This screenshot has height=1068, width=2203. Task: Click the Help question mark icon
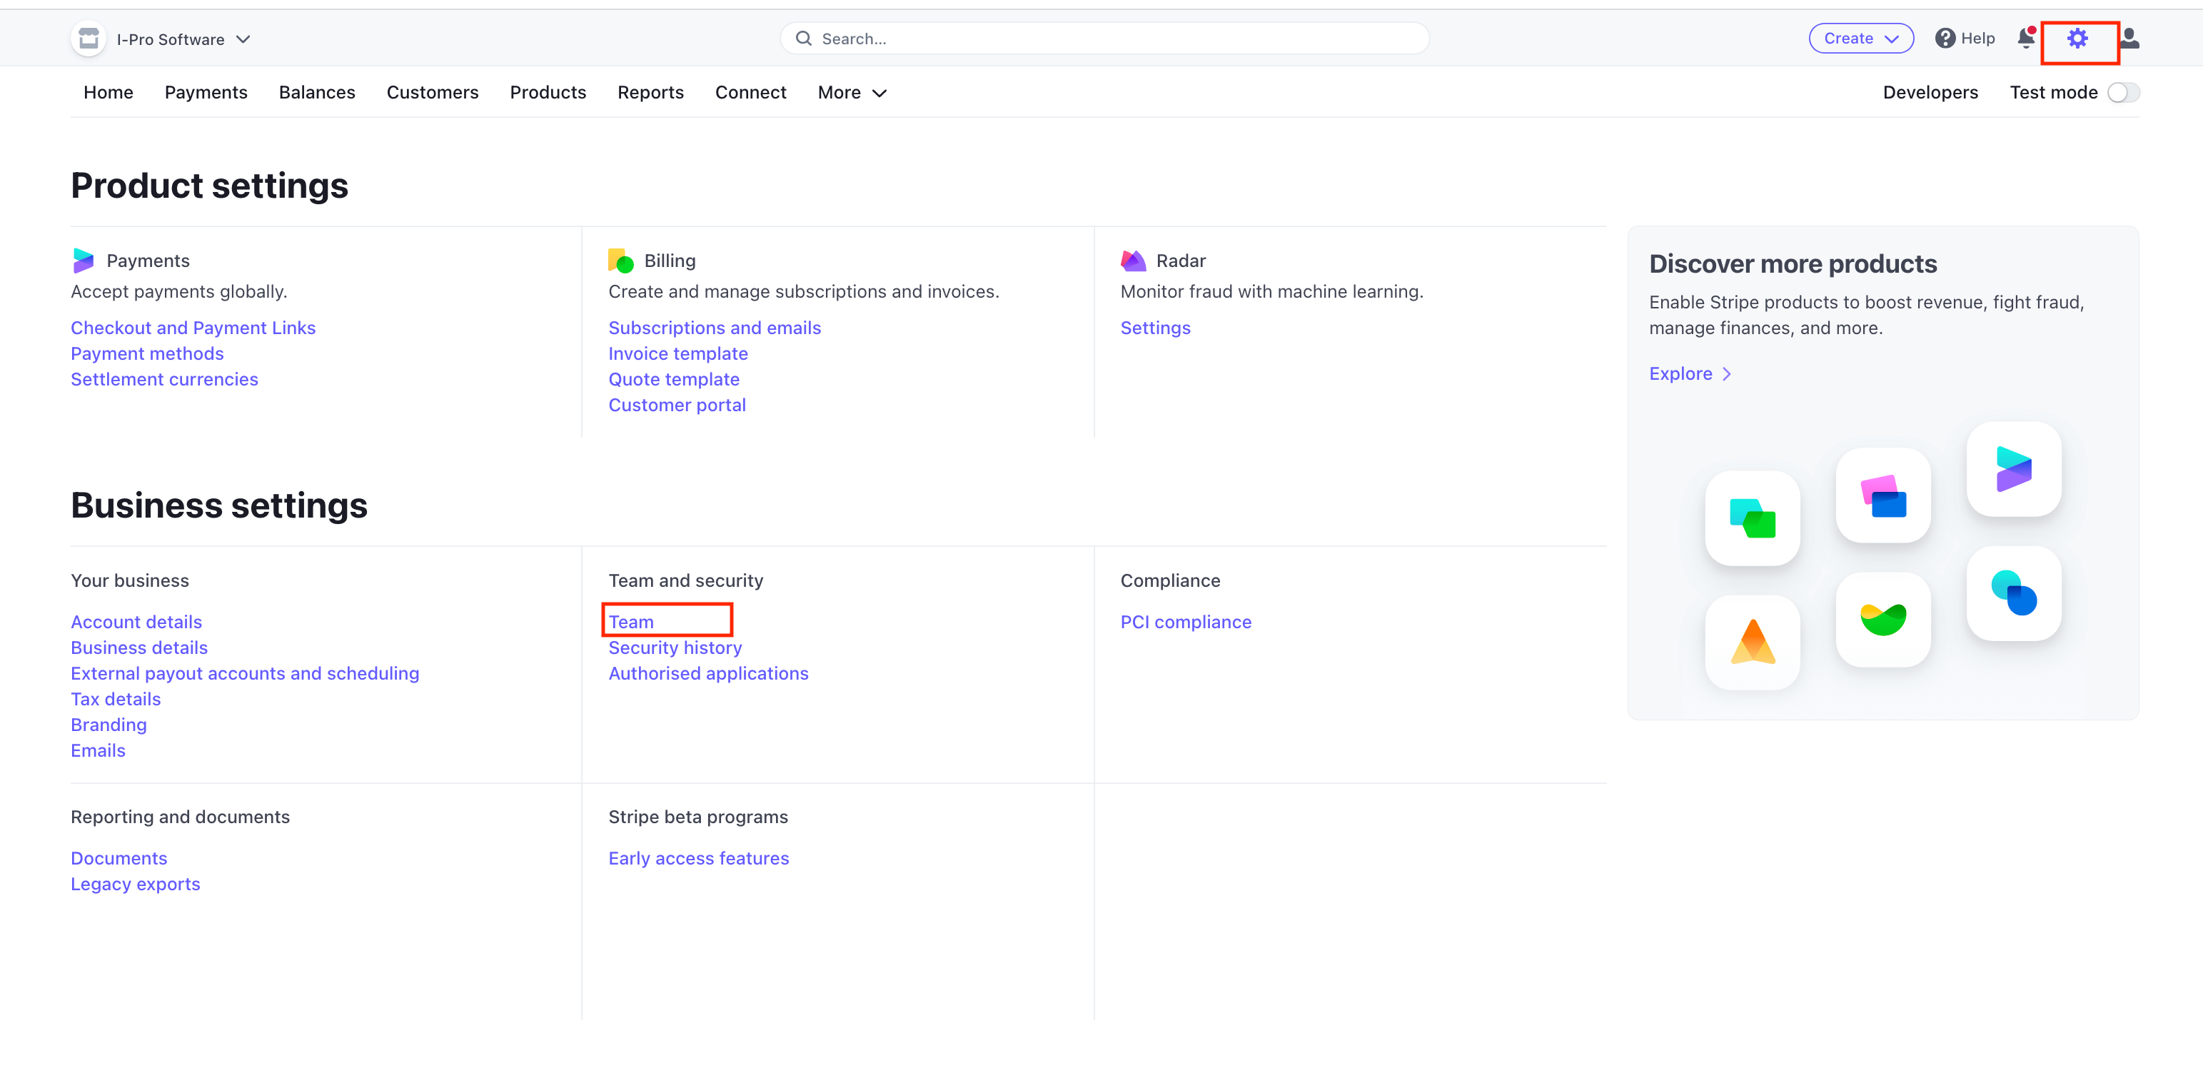click(x=1945, y=39)
